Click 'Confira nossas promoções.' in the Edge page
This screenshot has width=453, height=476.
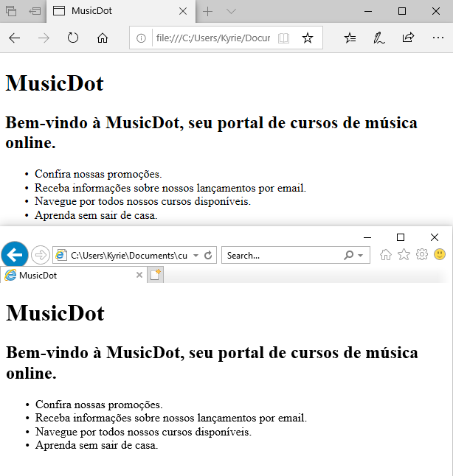tap(98, 174)
